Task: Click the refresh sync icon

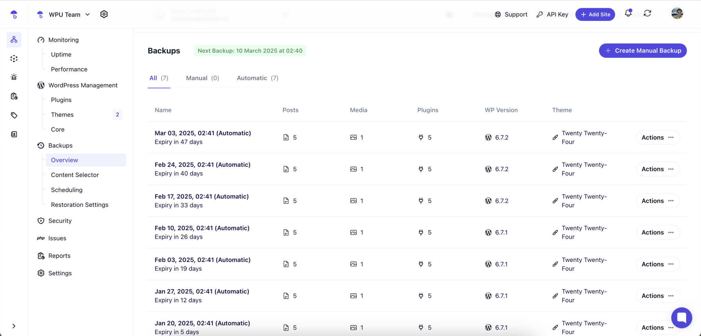Action: [647, 14]
